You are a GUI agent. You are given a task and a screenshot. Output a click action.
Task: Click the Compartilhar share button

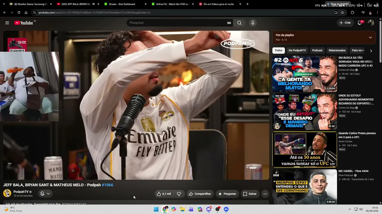[200, 194]
